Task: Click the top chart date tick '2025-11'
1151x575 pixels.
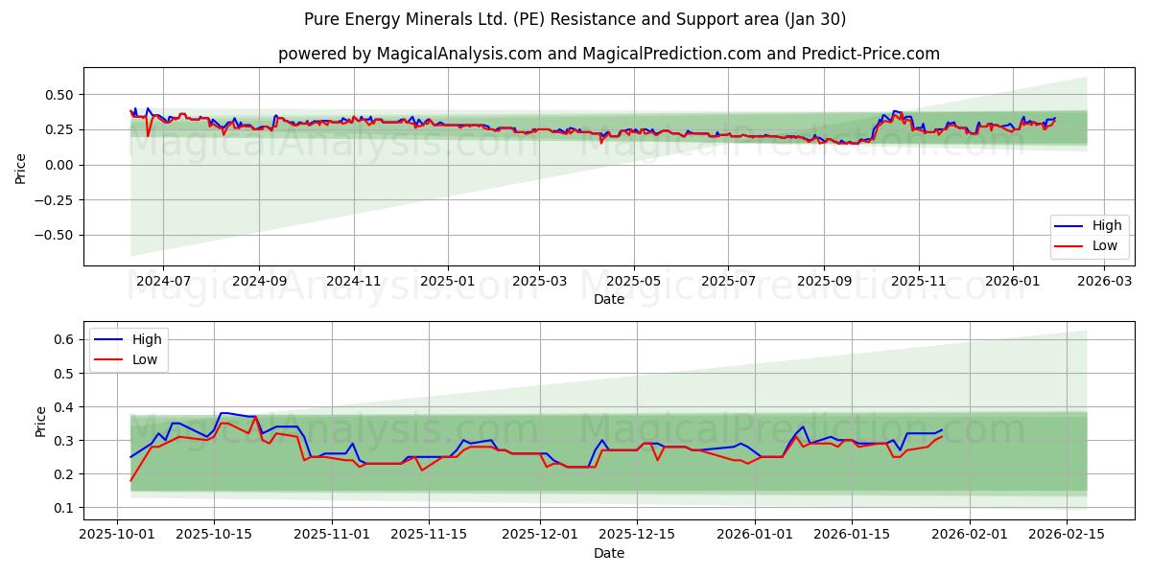Action: (919, 282)
